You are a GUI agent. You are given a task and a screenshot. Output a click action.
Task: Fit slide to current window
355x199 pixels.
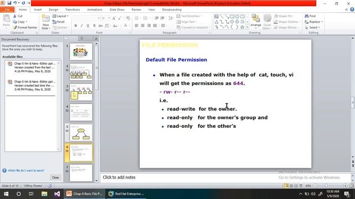click(351, 186)
